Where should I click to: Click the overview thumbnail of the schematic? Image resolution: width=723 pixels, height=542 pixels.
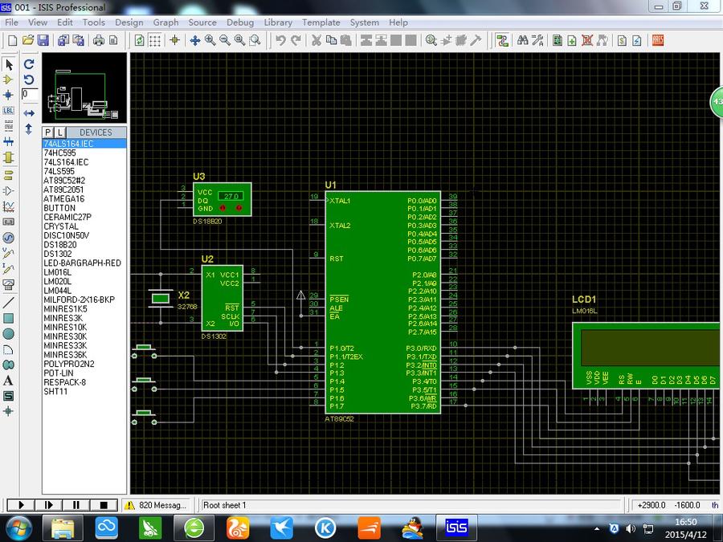tap(84, 88)
